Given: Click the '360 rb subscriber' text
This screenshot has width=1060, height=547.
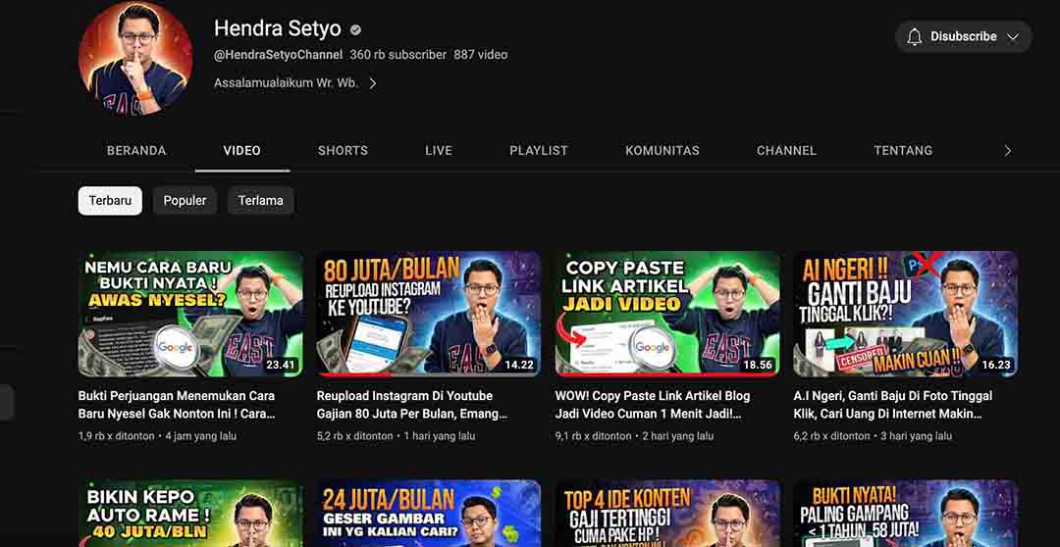Looking at the screenshot, I should pyautogui.click(x=398, y=55).
